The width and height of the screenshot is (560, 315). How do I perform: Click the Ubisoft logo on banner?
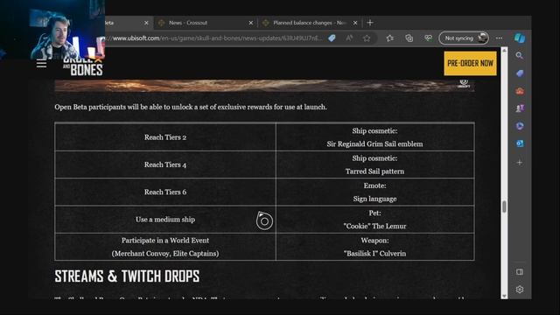point(464,84)
